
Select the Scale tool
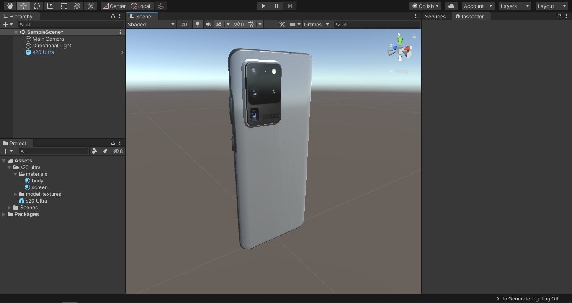(50, 6)
